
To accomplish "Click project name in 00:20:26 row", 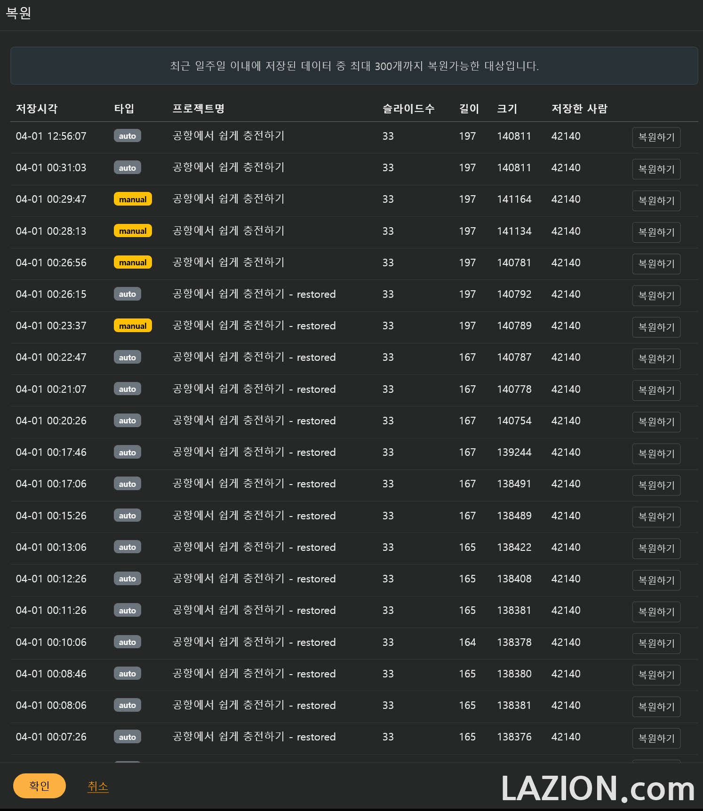I will (x=254, y=421).
